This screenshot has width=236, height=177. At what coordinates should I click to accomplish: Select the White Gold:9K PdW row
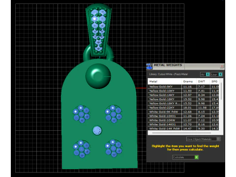(183, 112)
